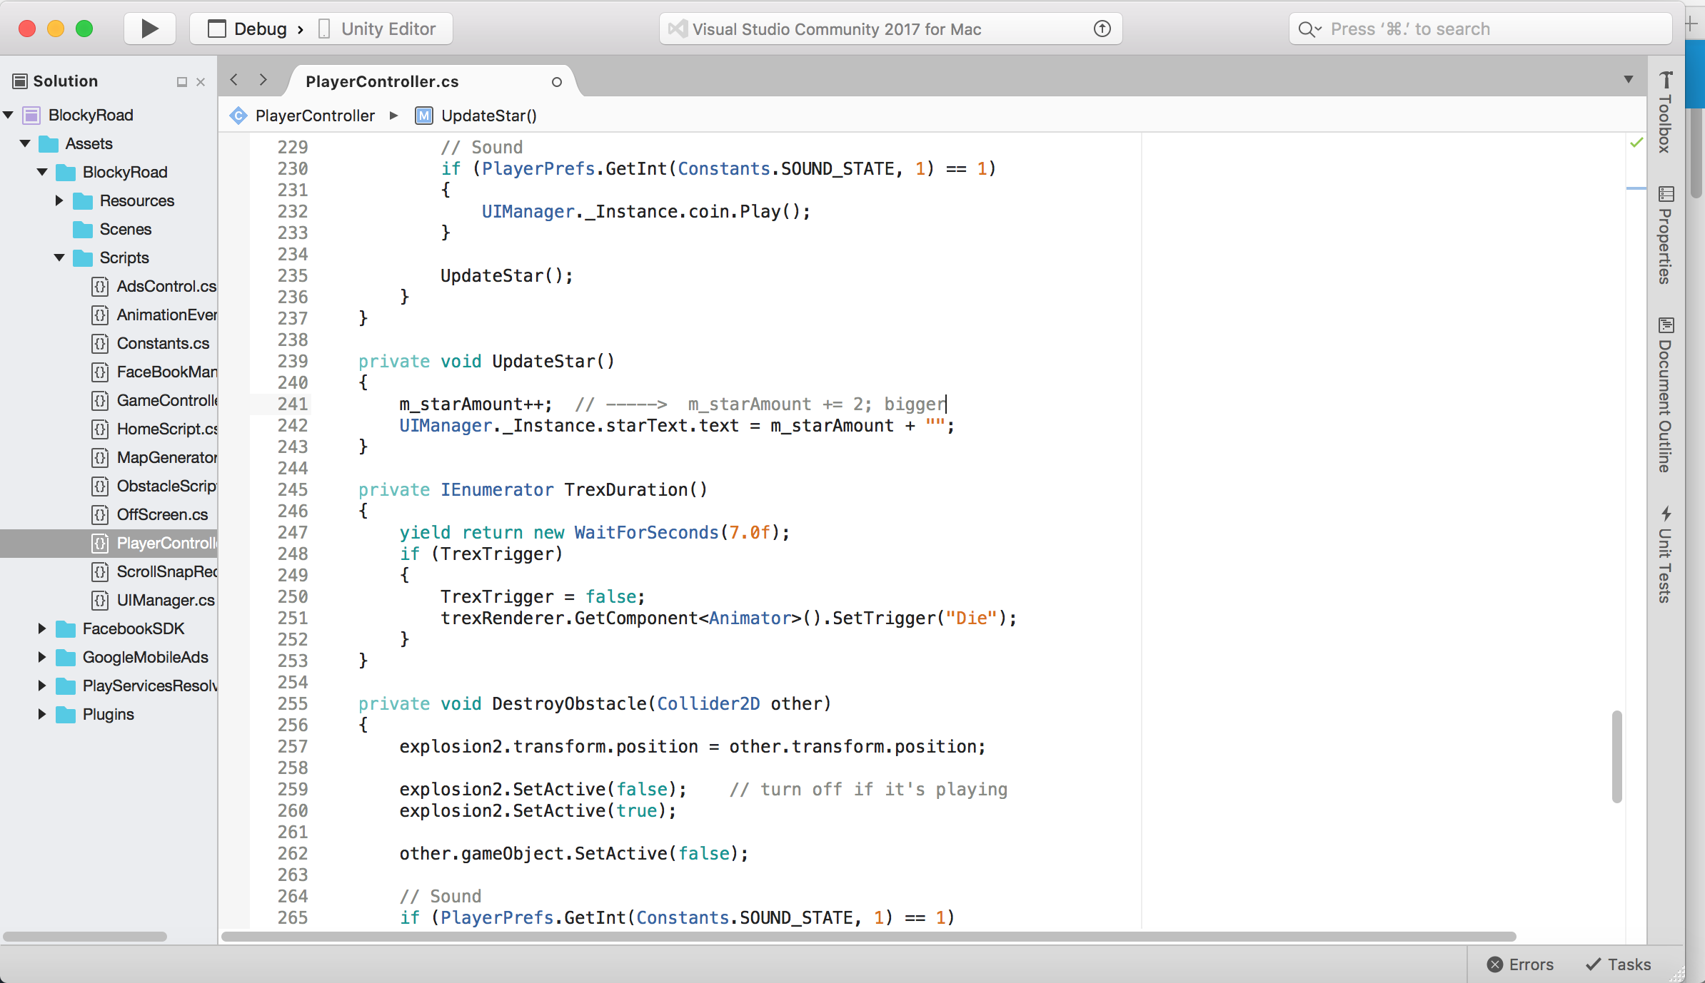The image size is (1705, 983).
Task: Open the Properties side pad
Action: click(x=1666, y=235)
